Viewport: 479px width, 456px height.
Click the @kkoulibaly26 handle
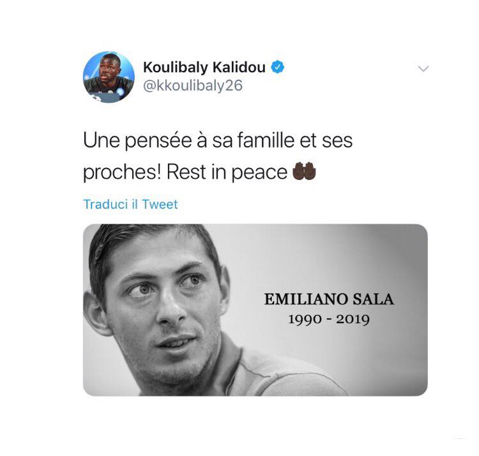click(x=193, y=85)
